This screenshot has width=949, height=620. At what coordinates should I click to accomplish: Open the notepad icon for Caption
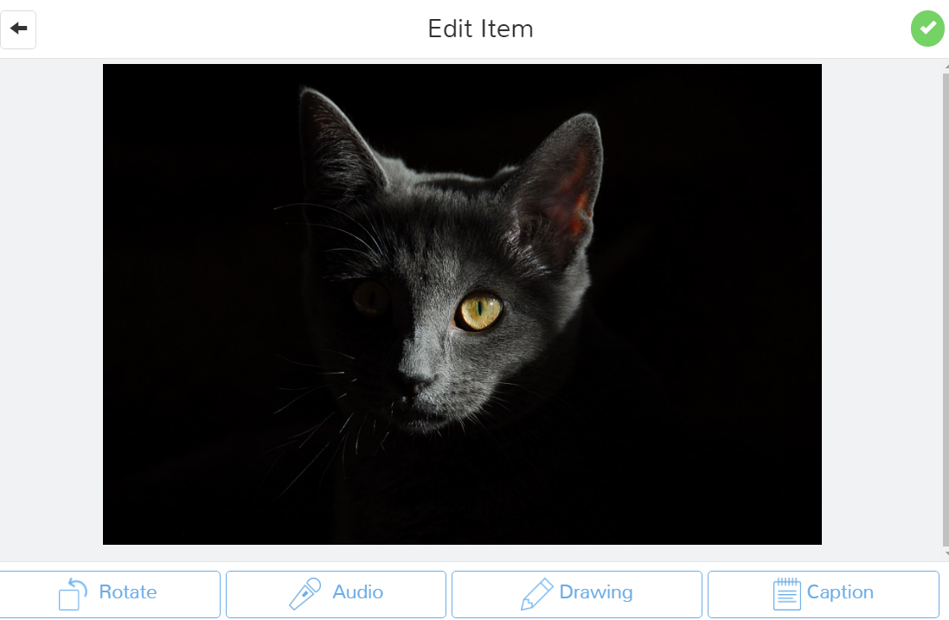(787, 593)
